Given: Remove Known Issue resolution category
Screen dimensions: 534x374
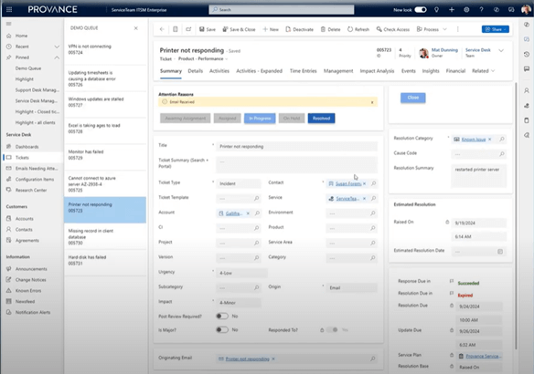Looking at the screenshot, I should click(x=490, y=140).
